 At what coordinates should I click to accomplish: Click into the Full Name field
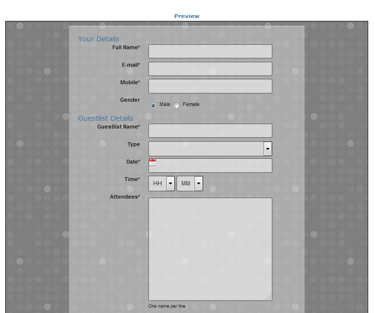tap(210, 51)
